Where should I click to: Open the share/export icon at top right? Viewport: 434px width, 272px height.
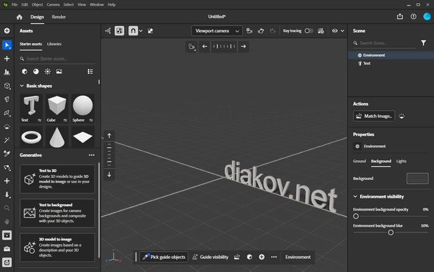(x=400, y=17)
